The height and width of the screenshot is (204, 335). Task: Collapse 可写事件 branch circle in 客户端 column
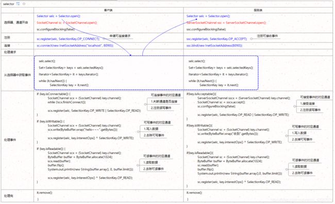(138, 131)
